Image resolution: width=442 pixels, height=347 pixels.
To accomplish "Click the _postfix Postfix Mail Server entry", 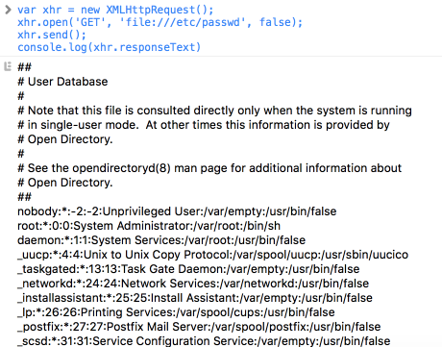I will point(199,327).
